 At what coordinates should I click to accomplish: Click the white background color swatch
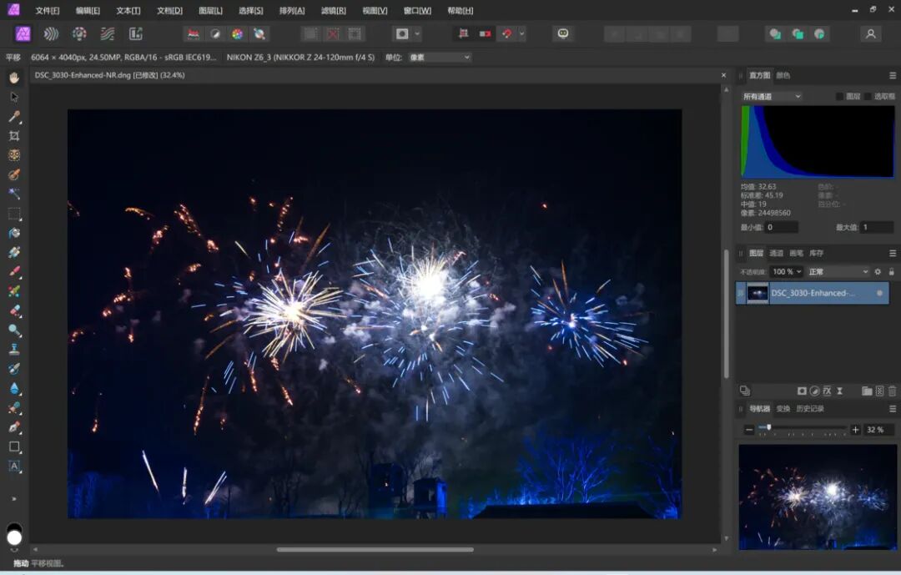14,537
